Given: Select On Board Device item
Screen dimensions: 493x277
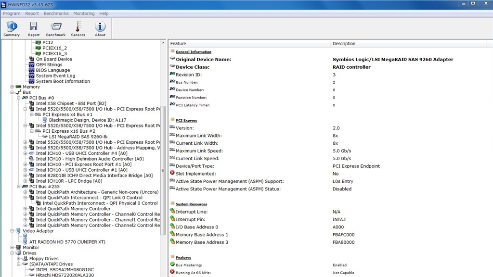Looking at the screenshot, I should (x=54, y=59).
